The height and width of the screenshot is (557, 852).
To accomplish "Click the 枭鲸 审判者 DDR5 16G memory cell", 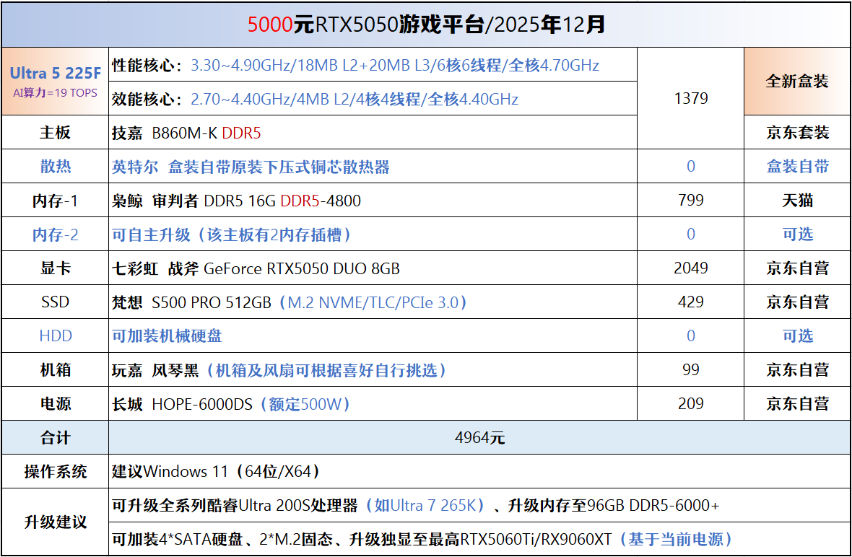I will pos(373,201).
